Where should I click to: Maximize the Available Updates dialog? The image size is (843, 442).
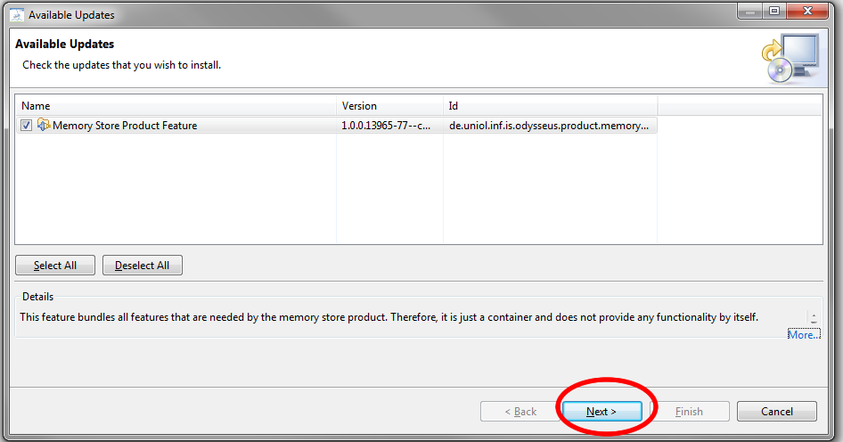pos(773,12)
